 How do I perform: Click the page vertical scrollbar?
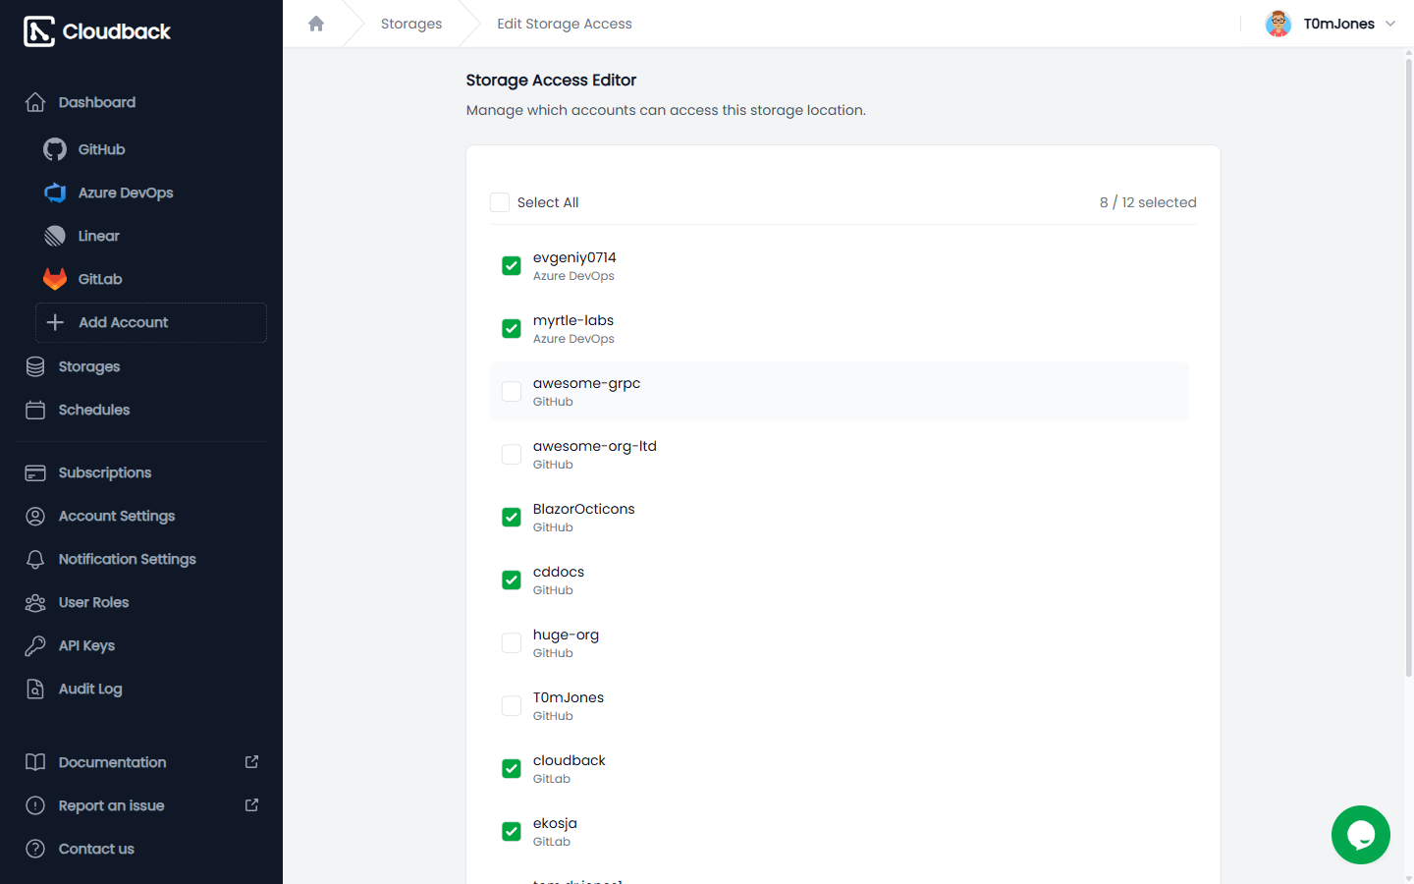tap(1409, 368)
